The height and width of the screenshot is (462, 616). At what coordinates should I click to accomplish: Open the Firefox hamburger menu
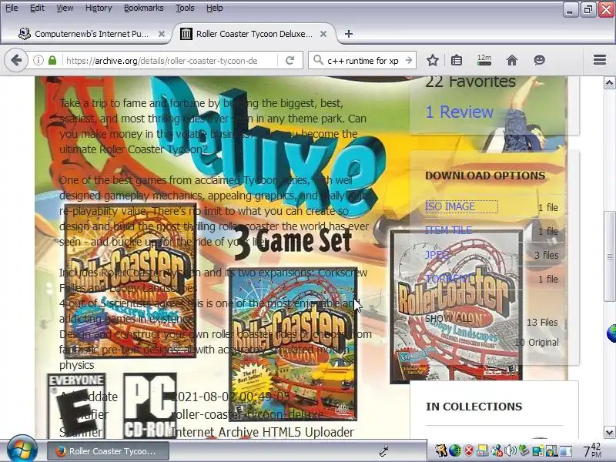coord(600,60)
